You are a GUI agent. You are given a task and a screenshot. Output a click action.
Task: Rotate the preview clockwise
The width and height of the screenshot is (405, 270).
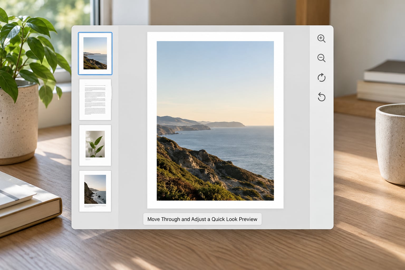click(321, 78)
